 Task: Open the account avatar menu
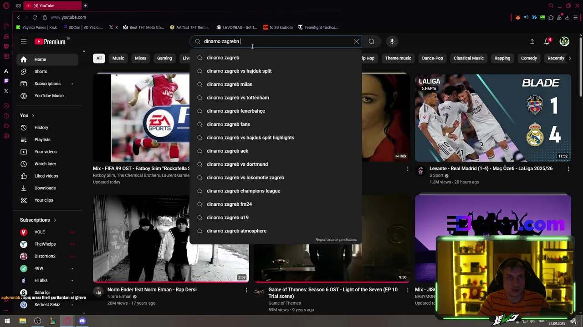point(564,41)
